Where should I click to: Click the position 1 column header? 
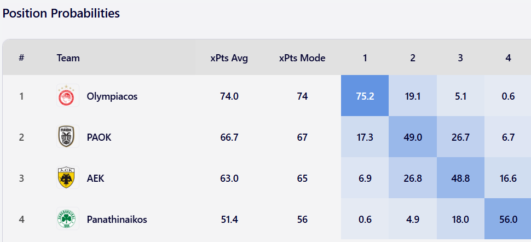(365, 57)
